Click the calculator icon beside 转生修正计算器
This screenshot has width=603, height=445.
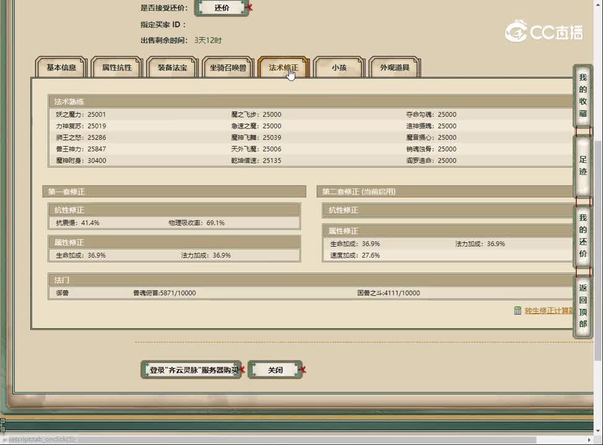pyautogui.click(x=518, y=311)
